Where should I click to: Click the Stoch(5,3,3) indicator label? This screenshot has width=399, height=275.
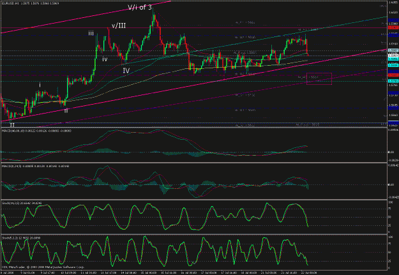[21, 238]
